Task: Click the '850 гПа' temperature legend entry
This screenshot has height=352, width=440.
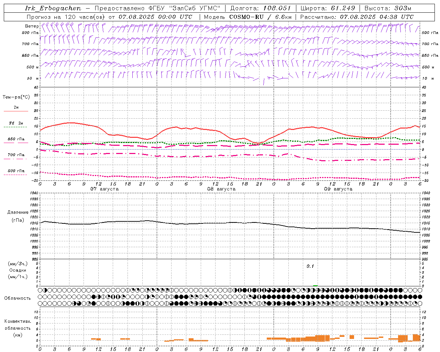Action: pyautogui.click(x=16, y=139)
